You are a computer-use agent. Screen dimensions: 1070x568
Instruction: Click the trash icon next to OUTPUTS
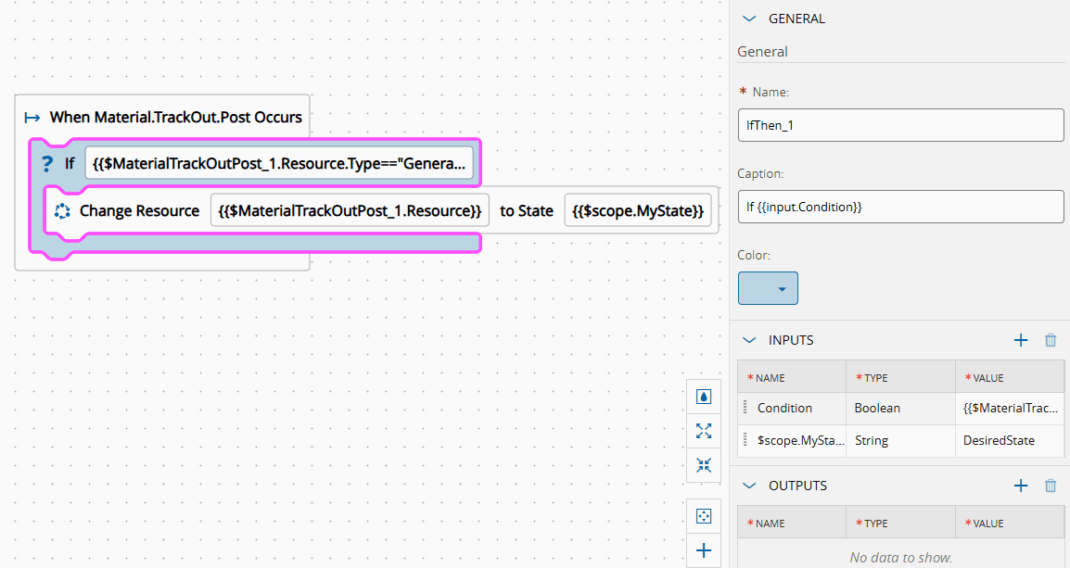click(x=1051, y=485)
